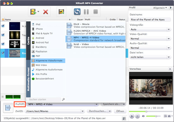
Task: Select Benutzerdefiniert category
Action: (x=48, y=79)
